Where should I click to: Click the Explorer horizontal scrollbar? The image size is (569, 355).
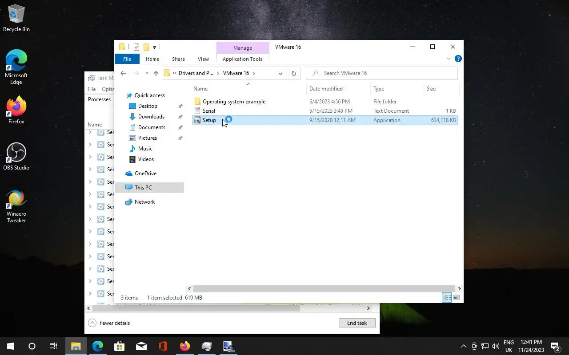click(x=324, y=288)
